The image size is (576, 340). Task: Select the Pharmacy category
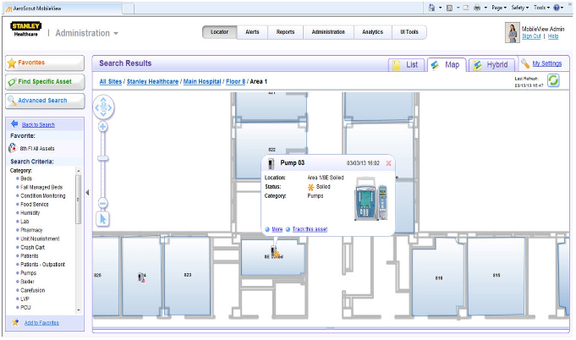coord(31,230)
